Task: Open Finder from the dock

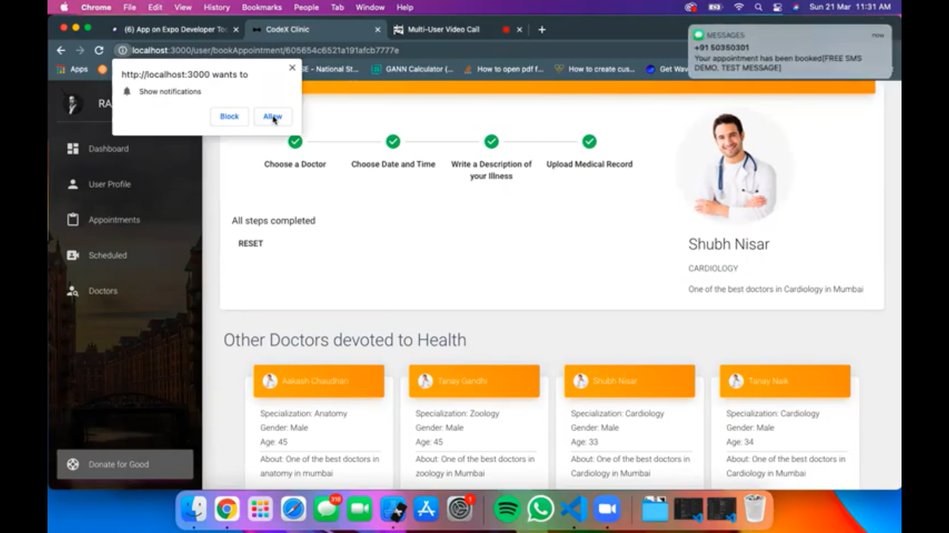Action: (x=193, y=509)
